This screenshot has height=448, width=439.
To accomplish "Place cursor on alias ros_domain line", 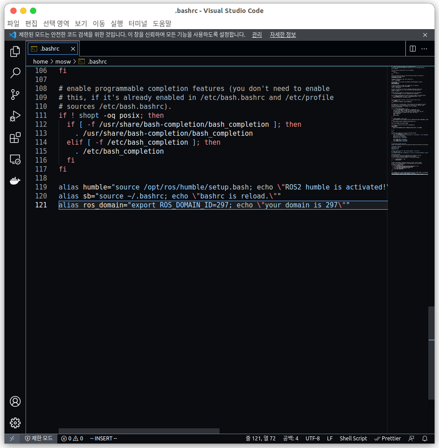I will click(204, 205).
